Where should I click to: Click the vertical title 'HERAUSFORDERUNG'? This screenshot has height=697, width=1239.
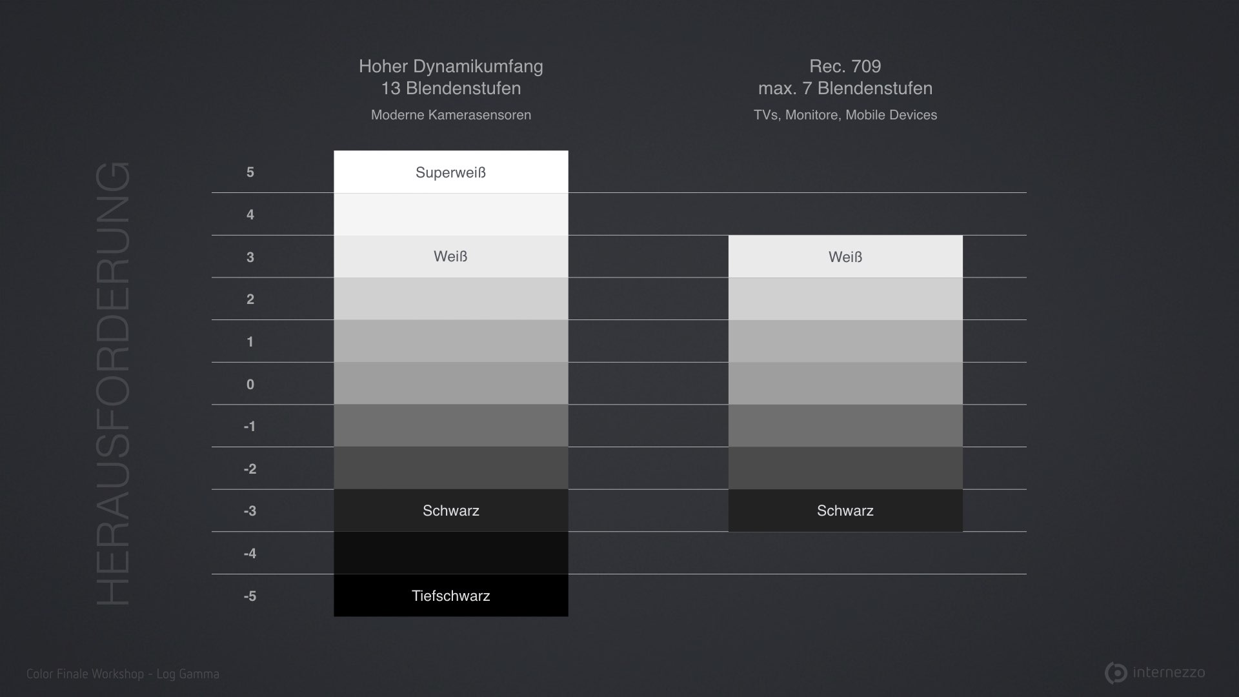pos(113,383)
